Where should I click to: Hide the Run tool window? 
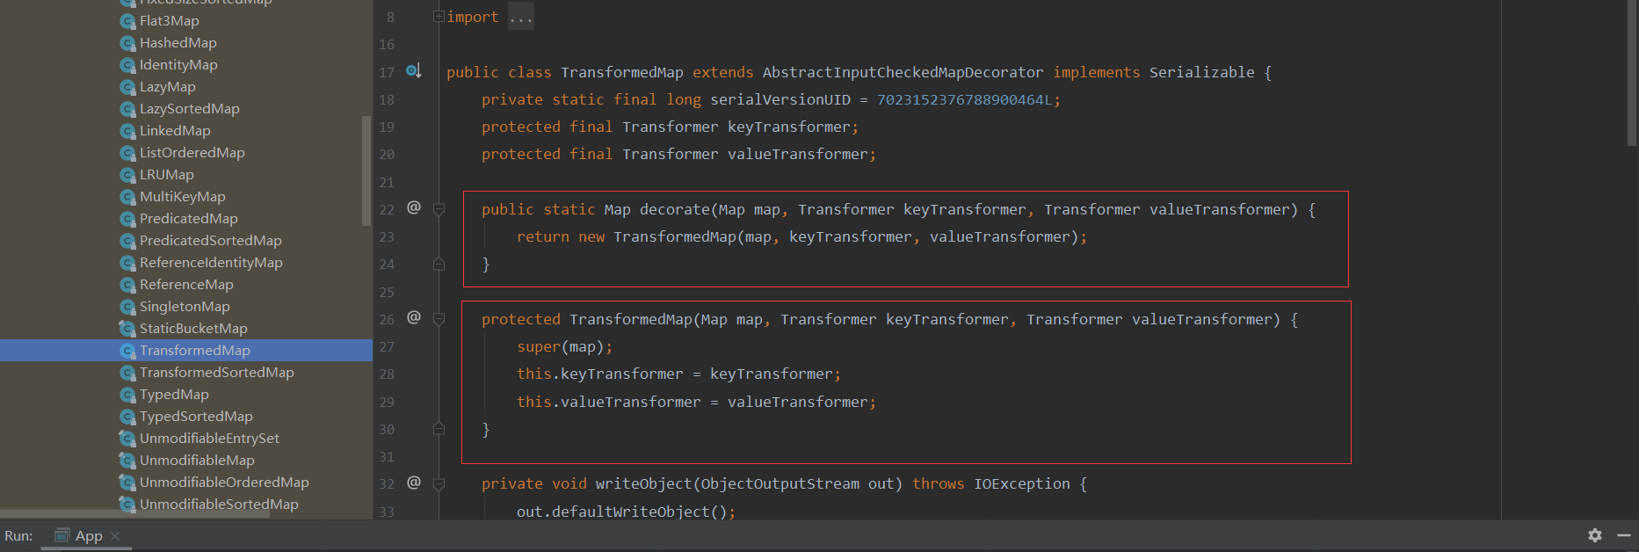point(1624,535)
